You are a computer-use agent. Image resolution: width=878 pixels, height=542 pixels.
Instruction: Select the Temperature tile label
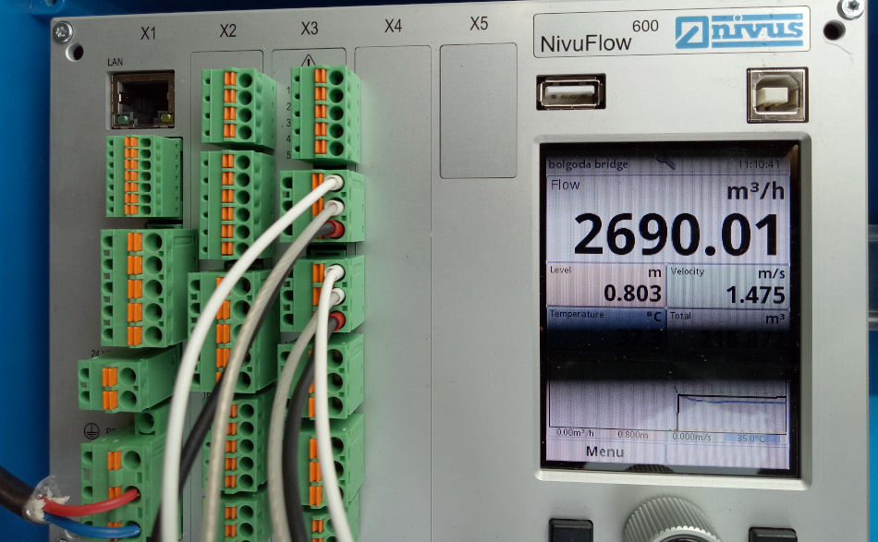577,314
